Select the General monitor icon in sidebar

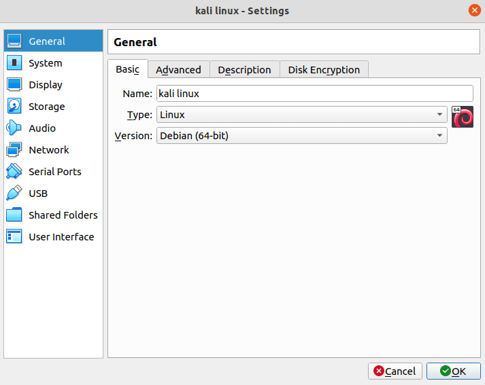14,41
